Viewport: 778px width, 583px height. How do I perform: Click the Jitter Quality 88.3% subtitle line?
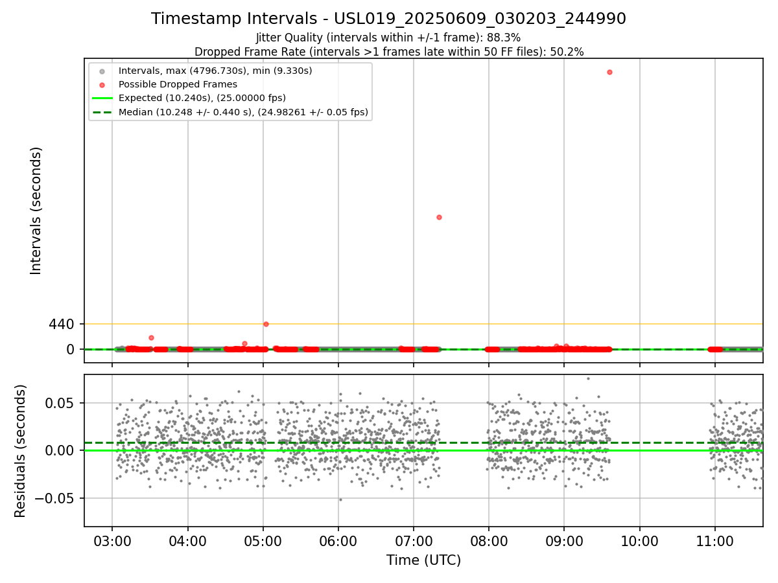pyautogui.click(x=388, y=38)
